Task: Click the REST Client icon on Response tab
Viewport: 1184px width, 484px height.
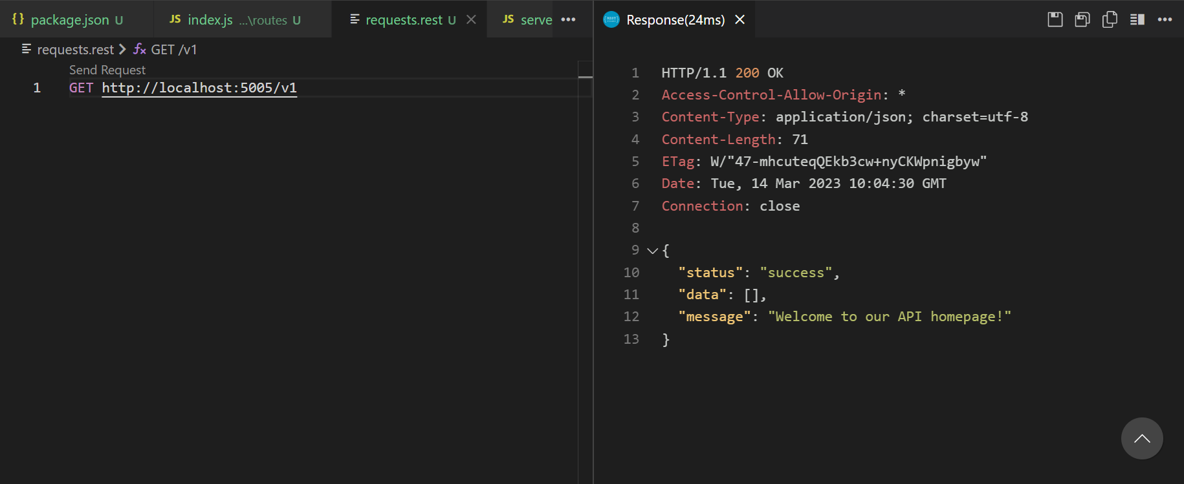Action: coord(611,19)
